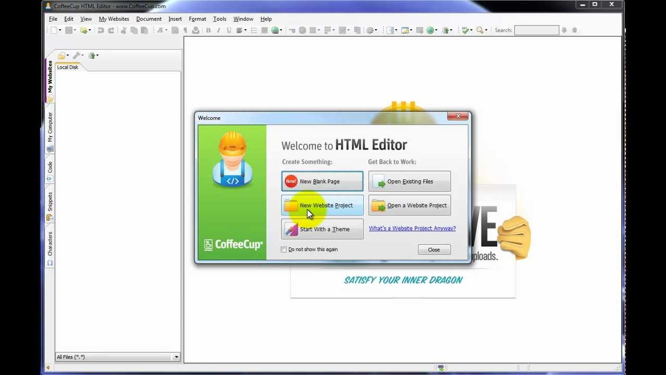
Task: Click the download tray toolbar icon
Action: [196, 30]
